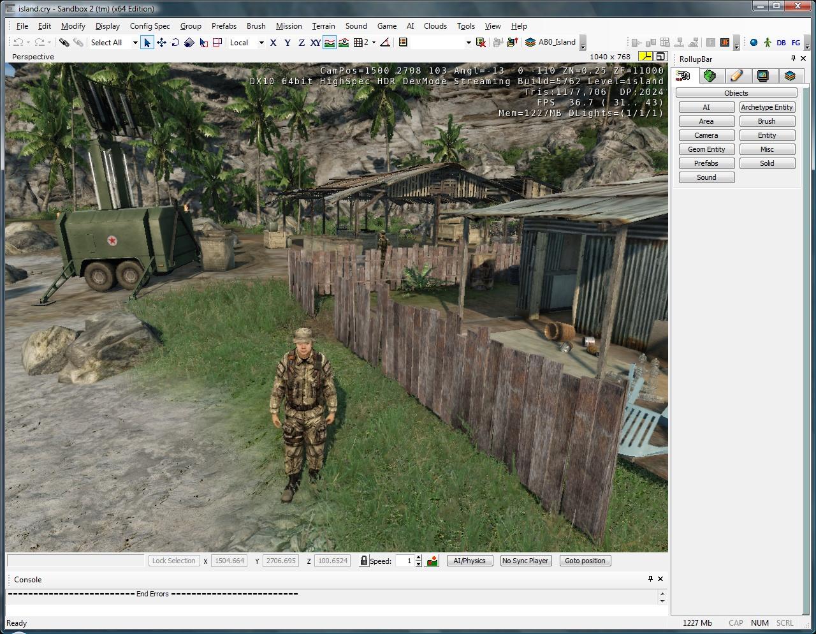
Task: Activate the Rotate tool
Action: coord(175,43)
